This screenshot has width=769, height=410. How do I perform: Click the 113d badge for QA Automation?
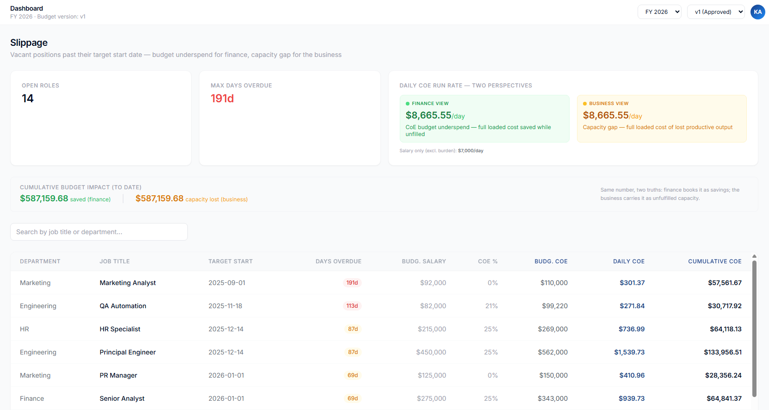352,306
